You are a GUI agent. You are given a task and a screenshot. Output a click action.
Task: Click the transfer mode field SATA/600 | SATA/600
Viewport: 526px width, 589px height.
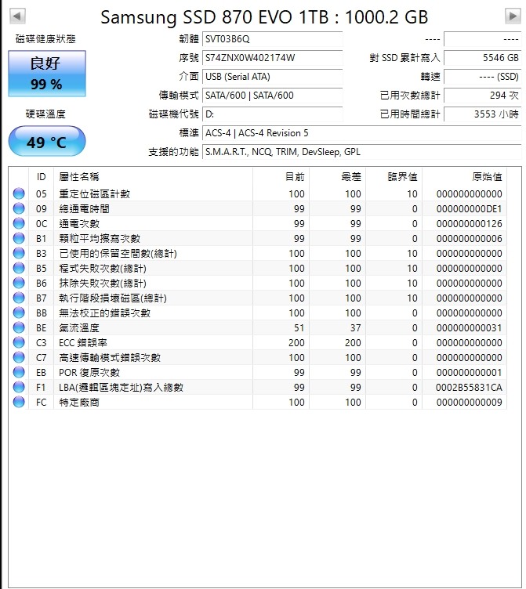pyautogui.click(x=272, y=96)
